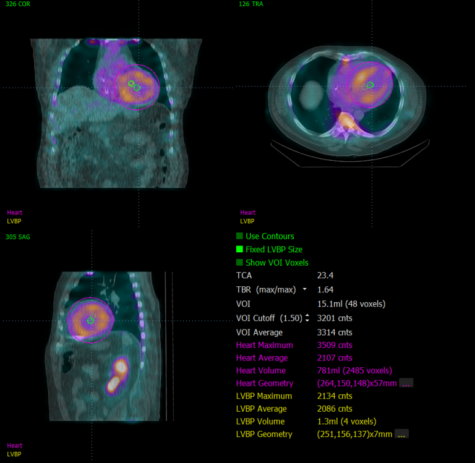Image resolution: width=475 pixels, height=463 pixels.
Task: Open Heart Geometry ellipsis button
Action: pos(406,383)
